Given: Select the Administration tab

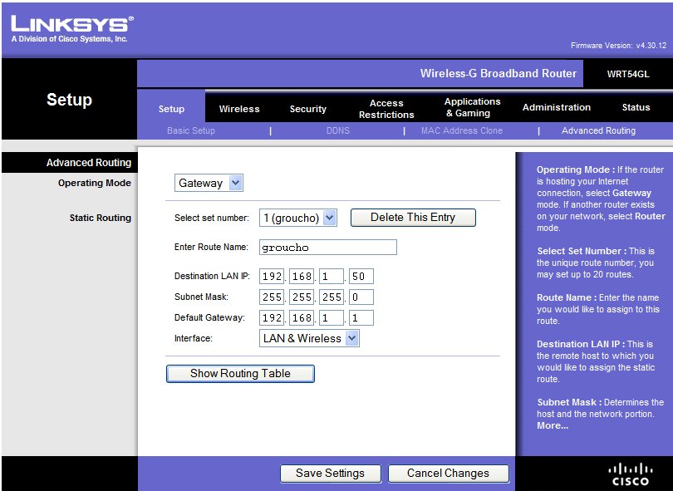Looking at the screenshot, I should click(556, 107).
